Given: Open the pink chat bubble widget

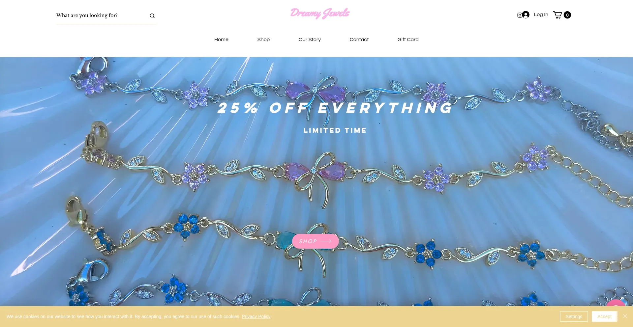Looking at the screenshot, I should (616, 303).
